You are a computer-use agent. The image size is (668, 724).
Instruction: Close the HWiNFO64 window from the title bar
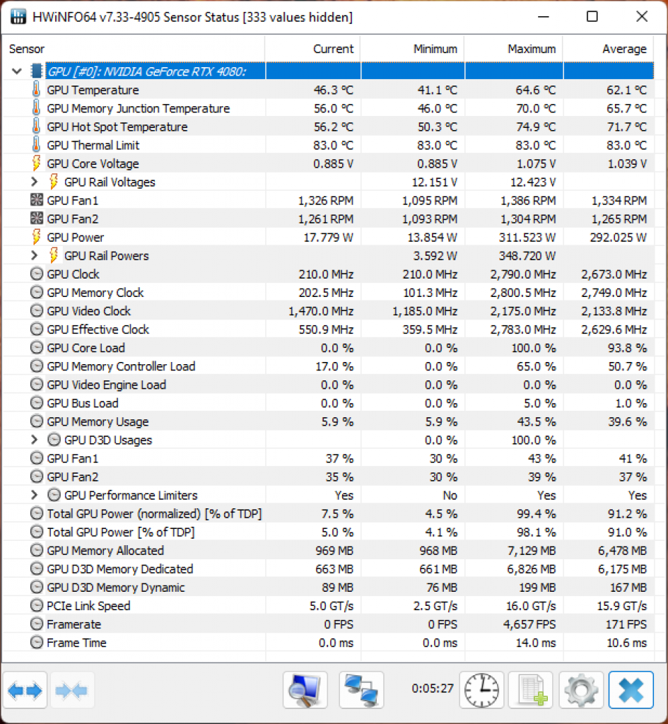[x=642, y=17]
